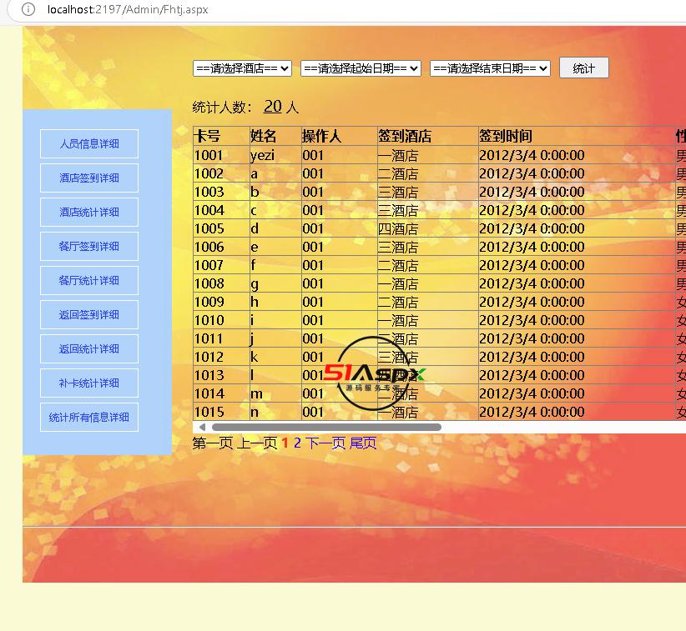Open 人员信息详细 in the sidebar
Screen dimensions: 686x631
89,143
